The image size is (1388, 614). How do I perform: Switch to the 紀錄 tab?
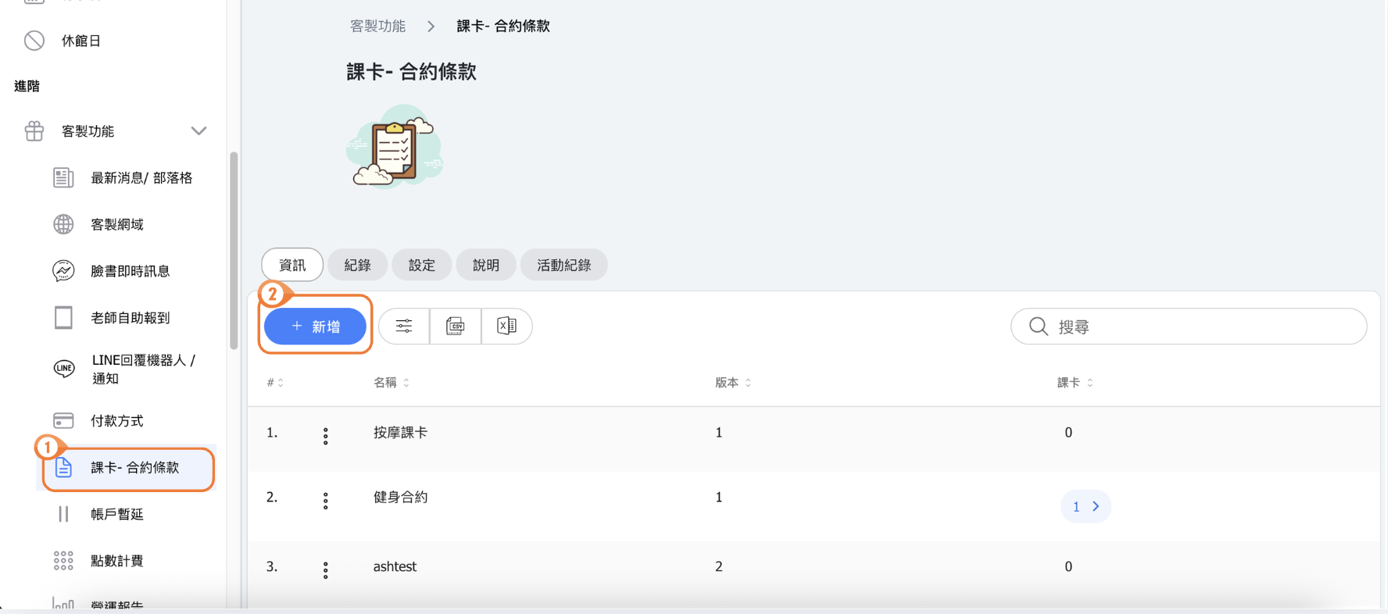357,265
